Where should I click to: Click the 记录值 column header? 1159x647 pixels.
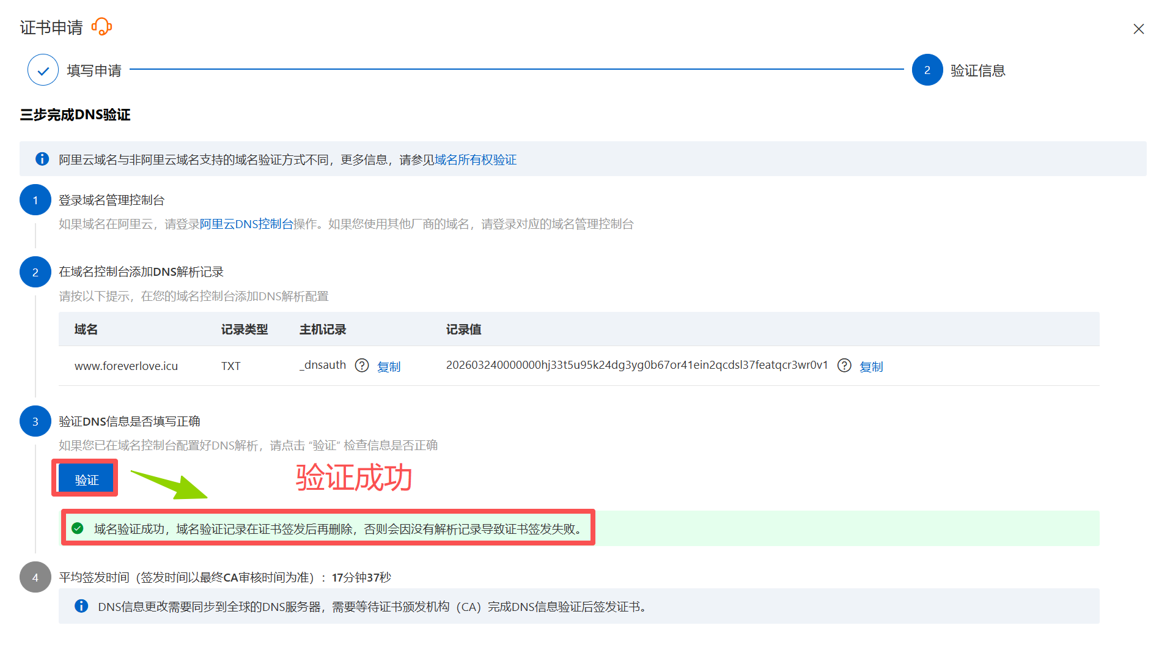coord(464,330)
